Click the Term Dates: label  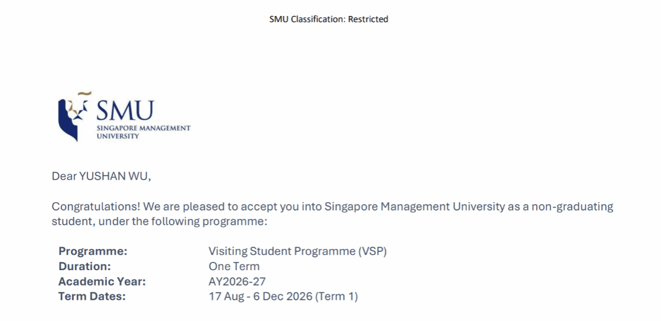tap(92, 297)
